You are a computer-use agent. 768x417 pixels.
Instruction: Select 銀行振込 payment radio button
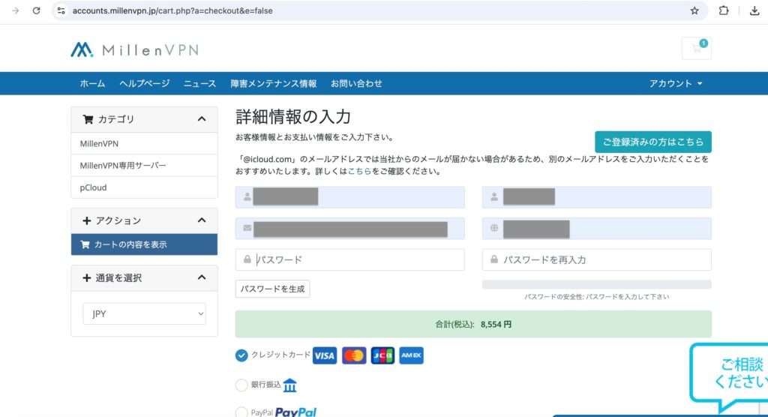click(241, 385)
